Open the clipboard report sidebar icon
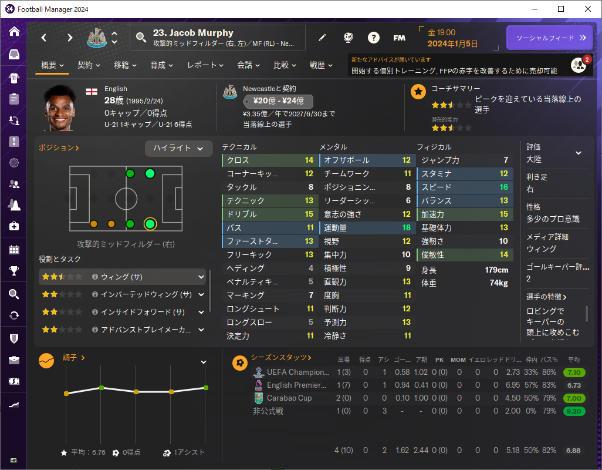Viewport: 602px width, 470px height. coord(14,99)
